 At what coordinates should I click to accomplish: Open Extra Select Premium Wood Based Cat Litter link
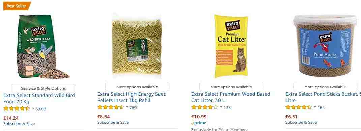(x=231, y=97)
